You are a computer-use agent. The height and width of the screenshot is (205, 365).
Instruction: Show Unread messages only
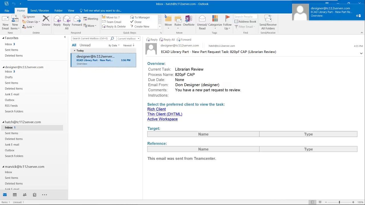[85, 45]
